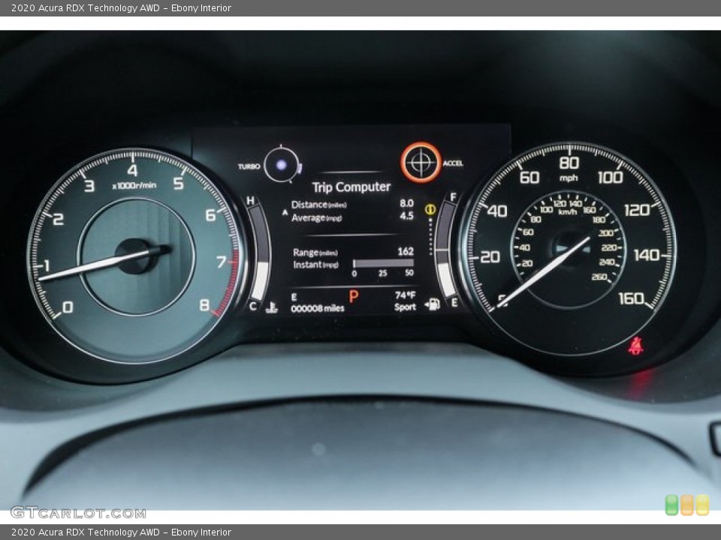Click the orange P gear indicator

coord(353,297)
